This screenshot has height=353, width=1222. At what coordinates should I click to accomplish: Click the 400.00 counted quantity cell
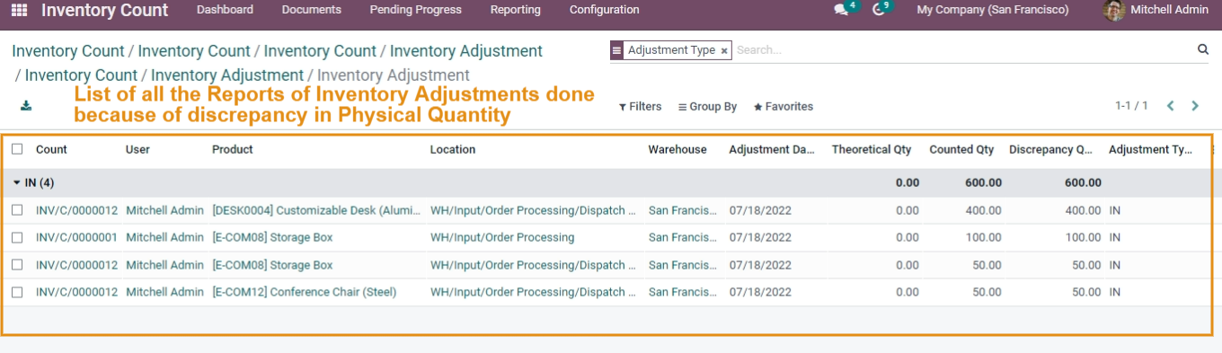pos(983,210)
